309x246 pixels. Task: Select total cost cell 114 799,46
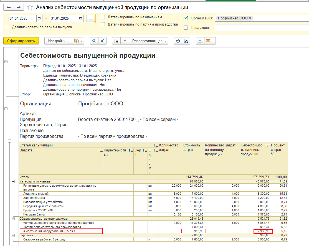point(194,177)
